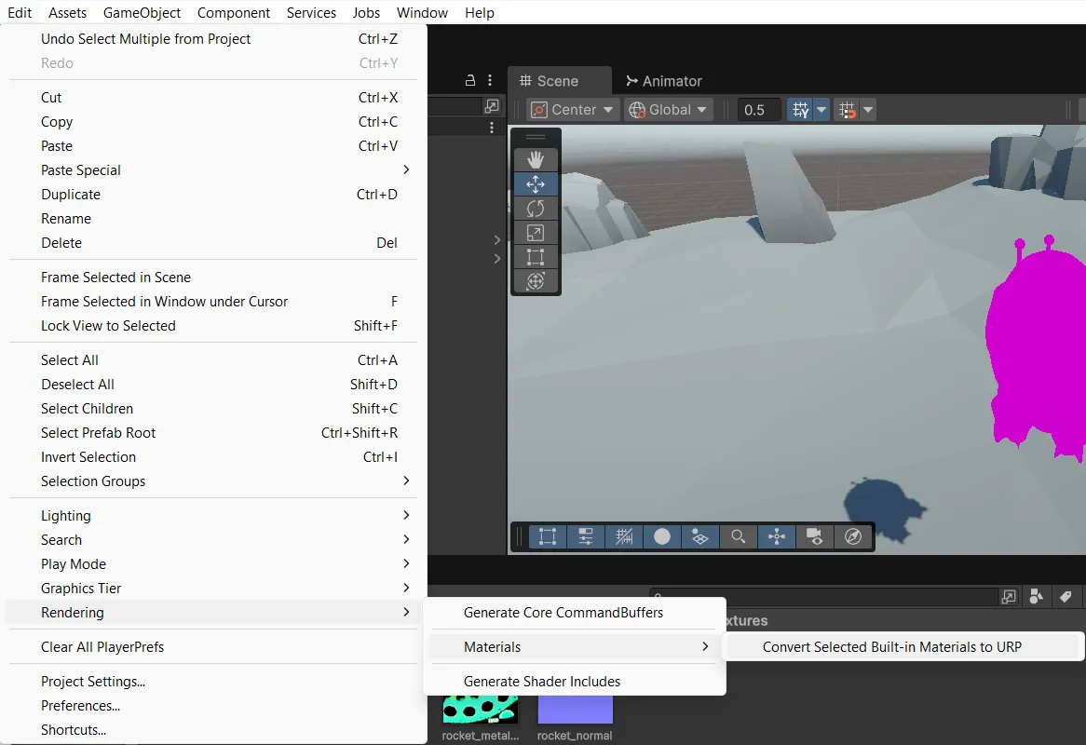Click the compass gizmo icon in overlay
The height and width of the screenshot is (745, 1086).
click(853, 536)
